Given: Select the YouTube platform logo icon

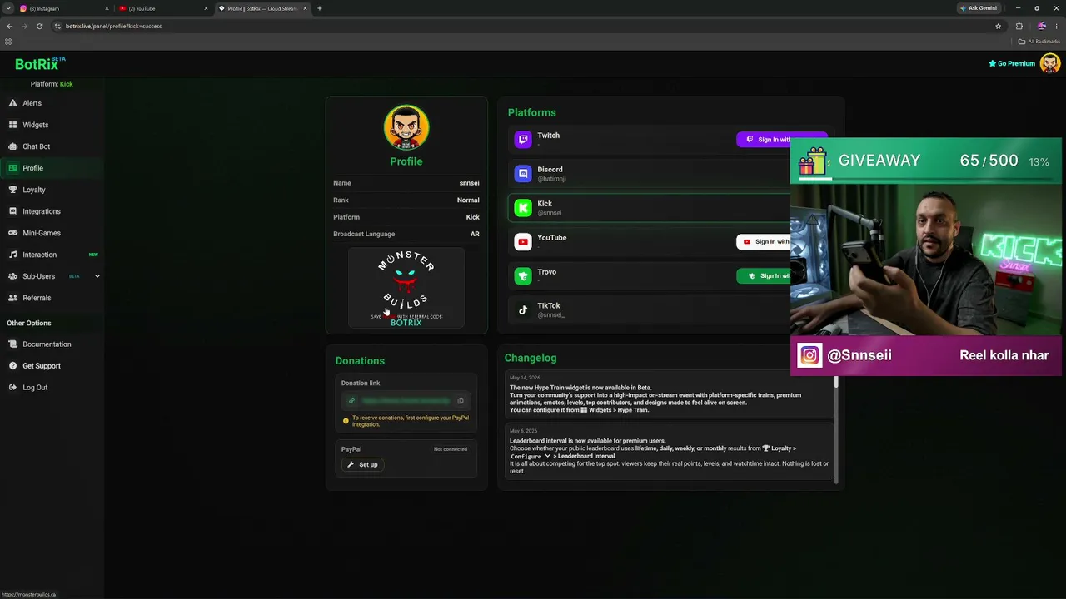Looking at the screenshot, I should pyautogui.click(x=523, y=242).
